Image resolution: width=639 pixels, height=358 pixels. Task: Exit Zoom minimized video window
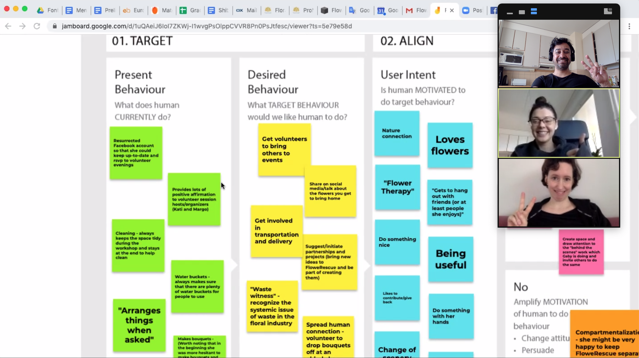(608, 11)
